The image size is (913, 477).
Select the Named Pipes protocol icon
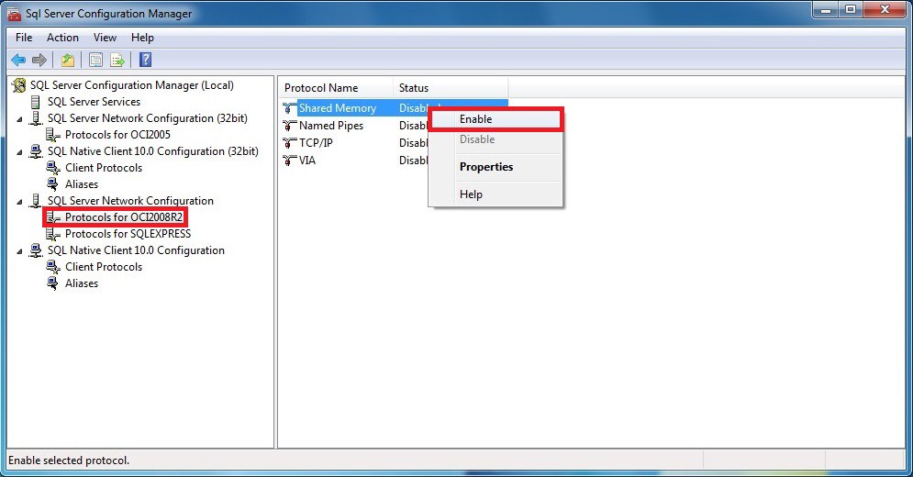click(290, 126)
